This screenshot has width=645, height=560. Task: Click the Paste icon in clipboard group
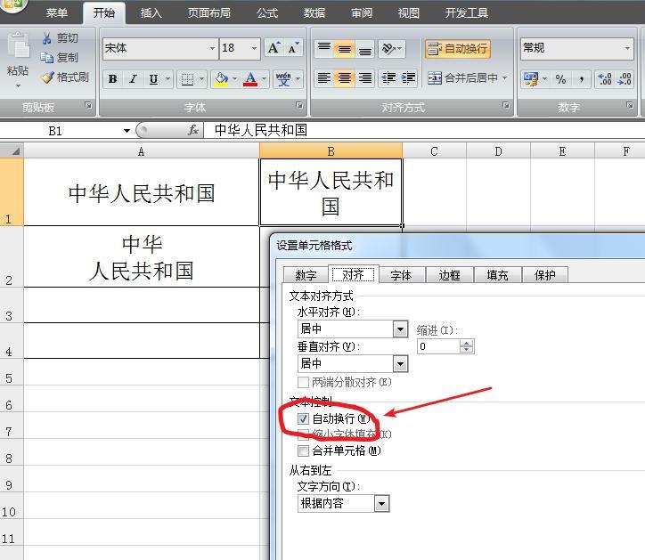(18, 45)
